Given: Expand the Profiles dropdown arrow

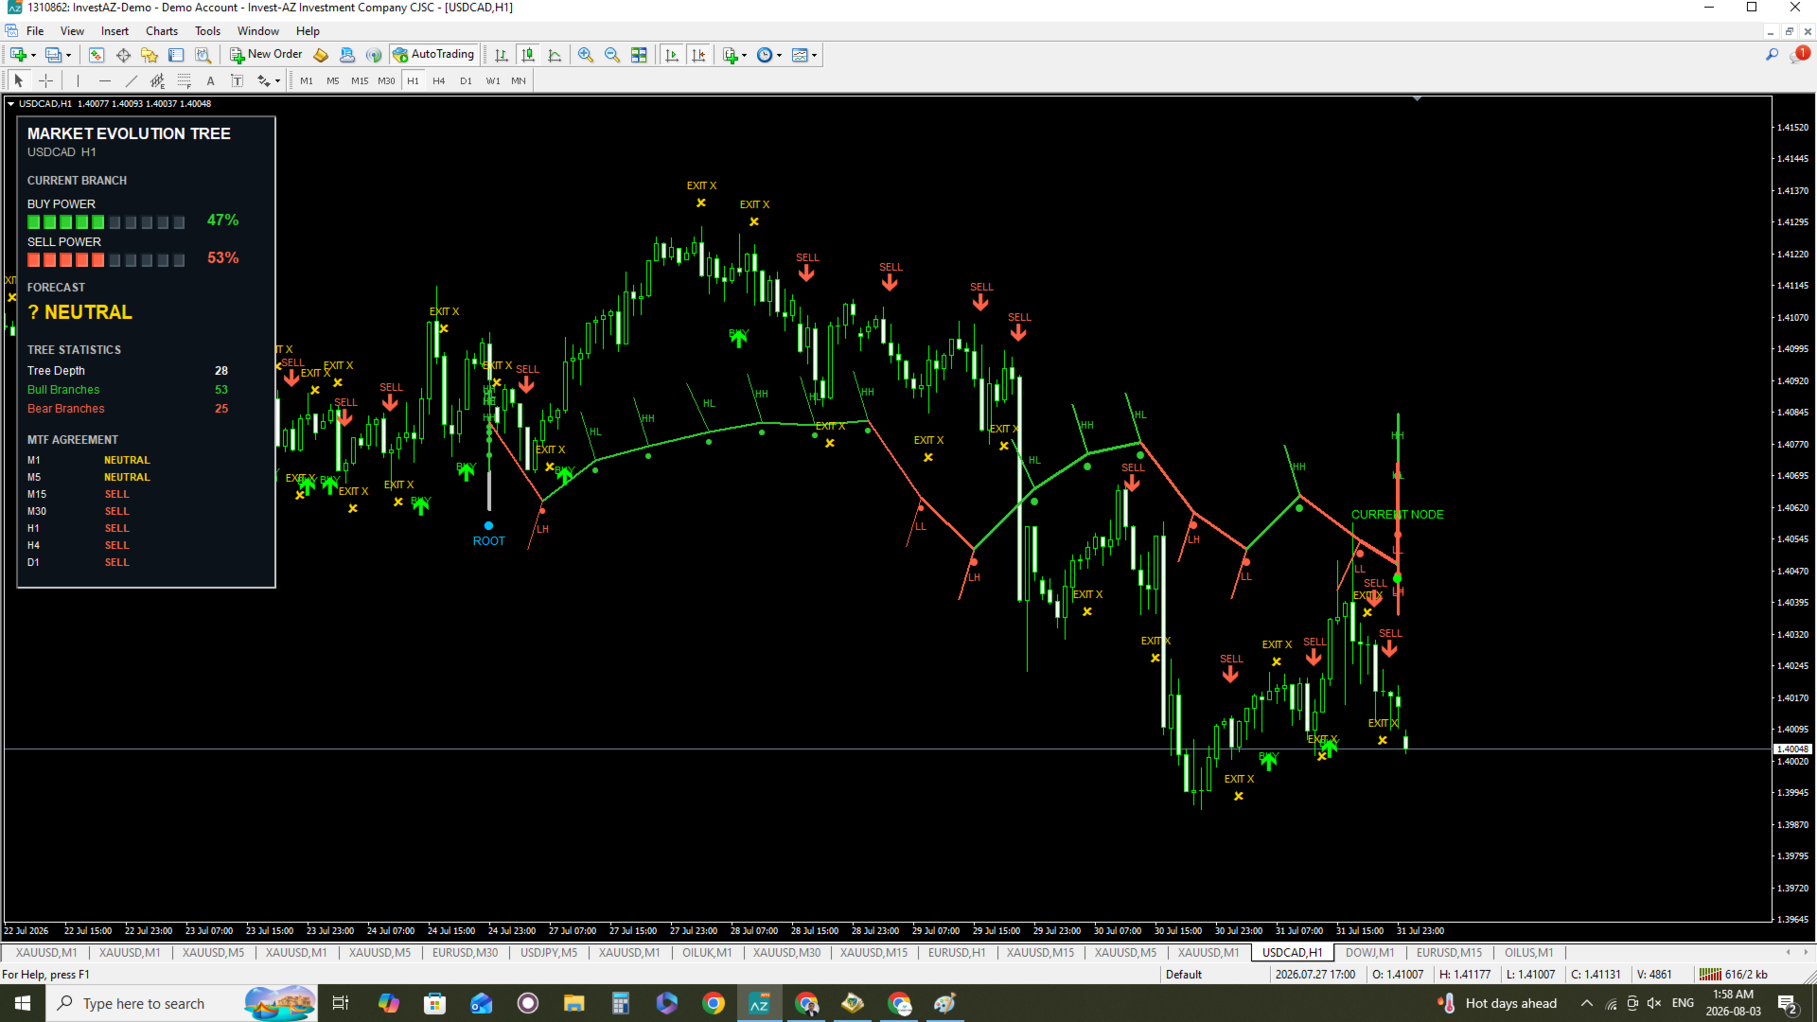Looking at the screenshot, I should [x=68, y=55].
